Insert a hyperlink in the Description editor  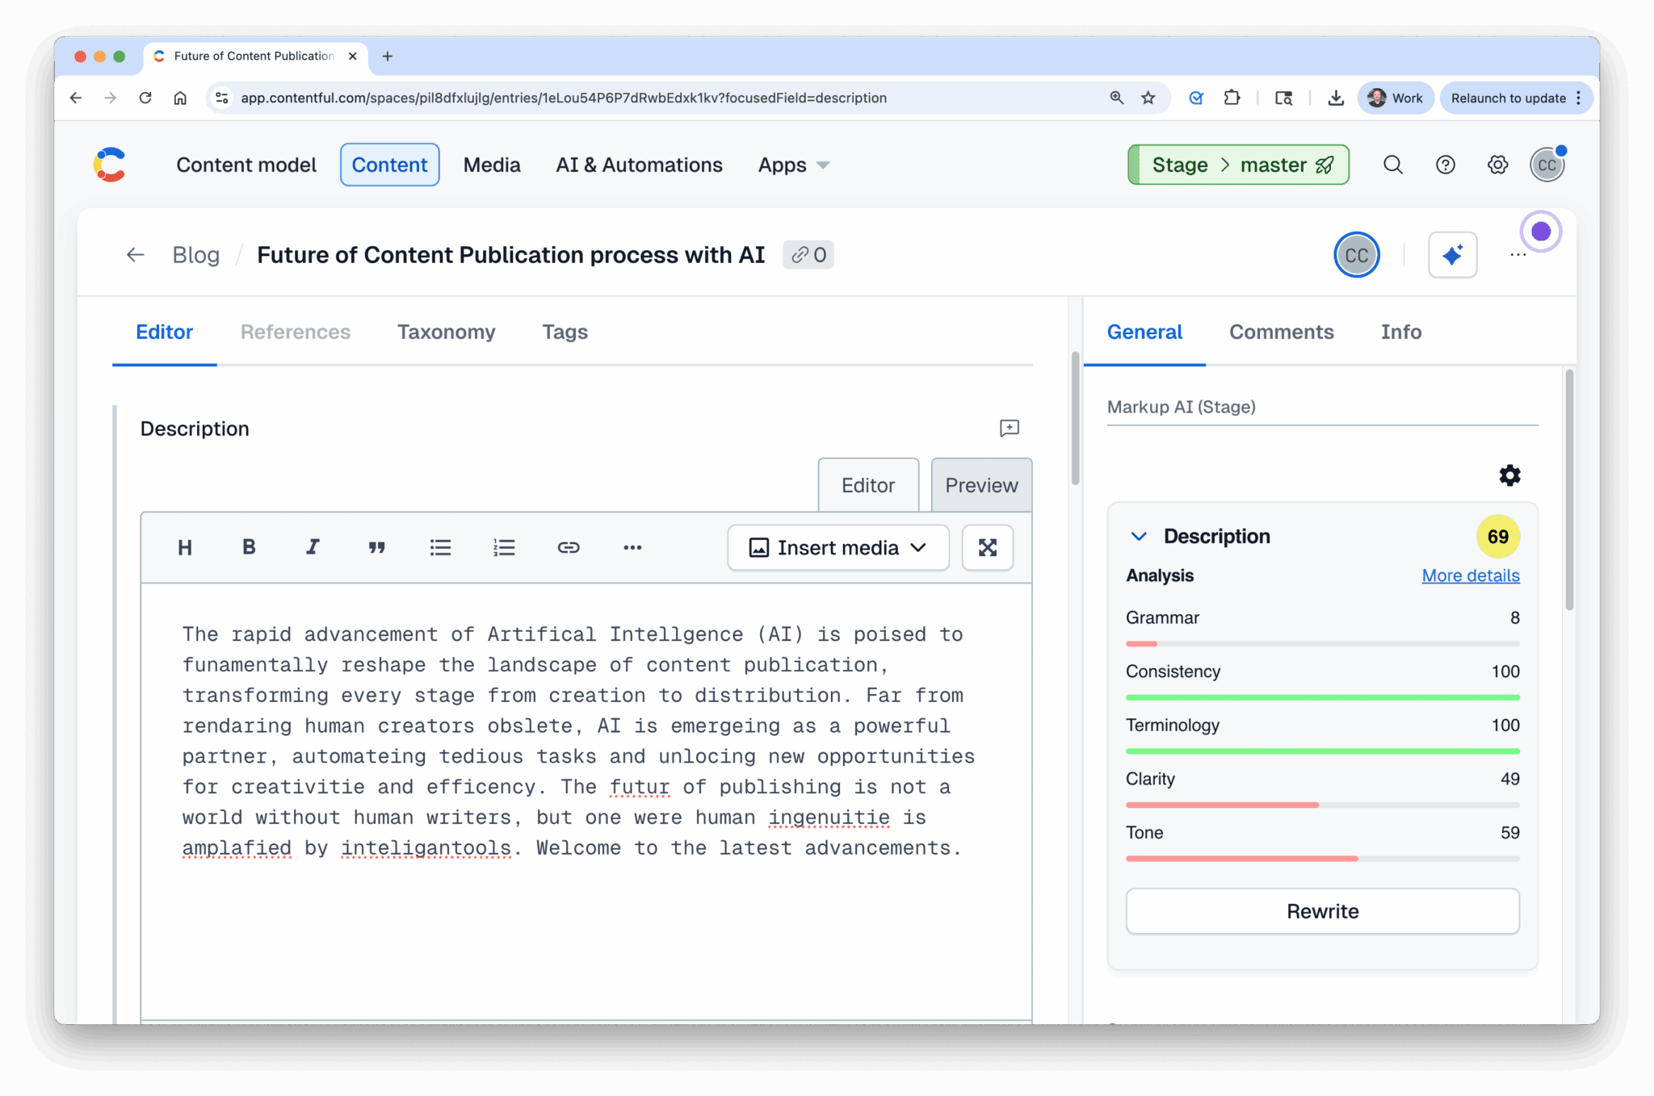click(x=569, y=547)
